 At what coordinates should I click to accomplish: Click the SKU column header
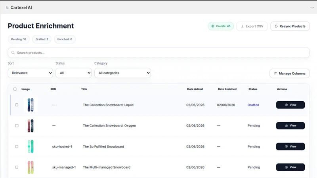[53, 89]
